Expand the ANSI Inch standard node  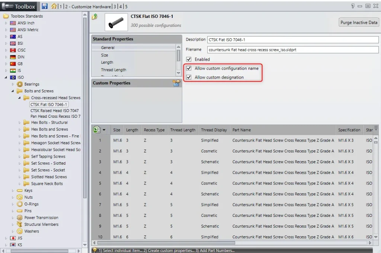[6, 23]
